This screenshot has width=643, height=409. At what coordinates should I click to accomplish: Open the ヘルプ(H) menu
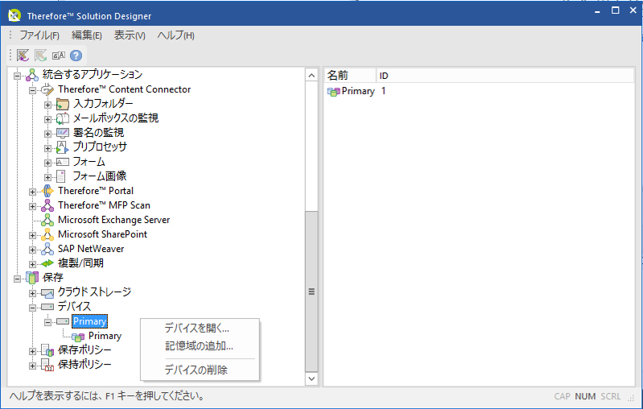176,35
